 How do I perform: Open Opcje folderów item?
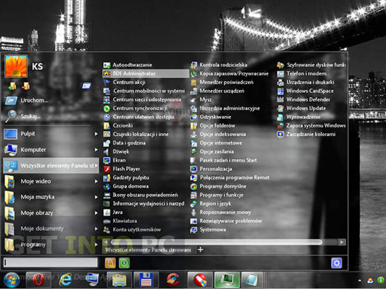213,126
